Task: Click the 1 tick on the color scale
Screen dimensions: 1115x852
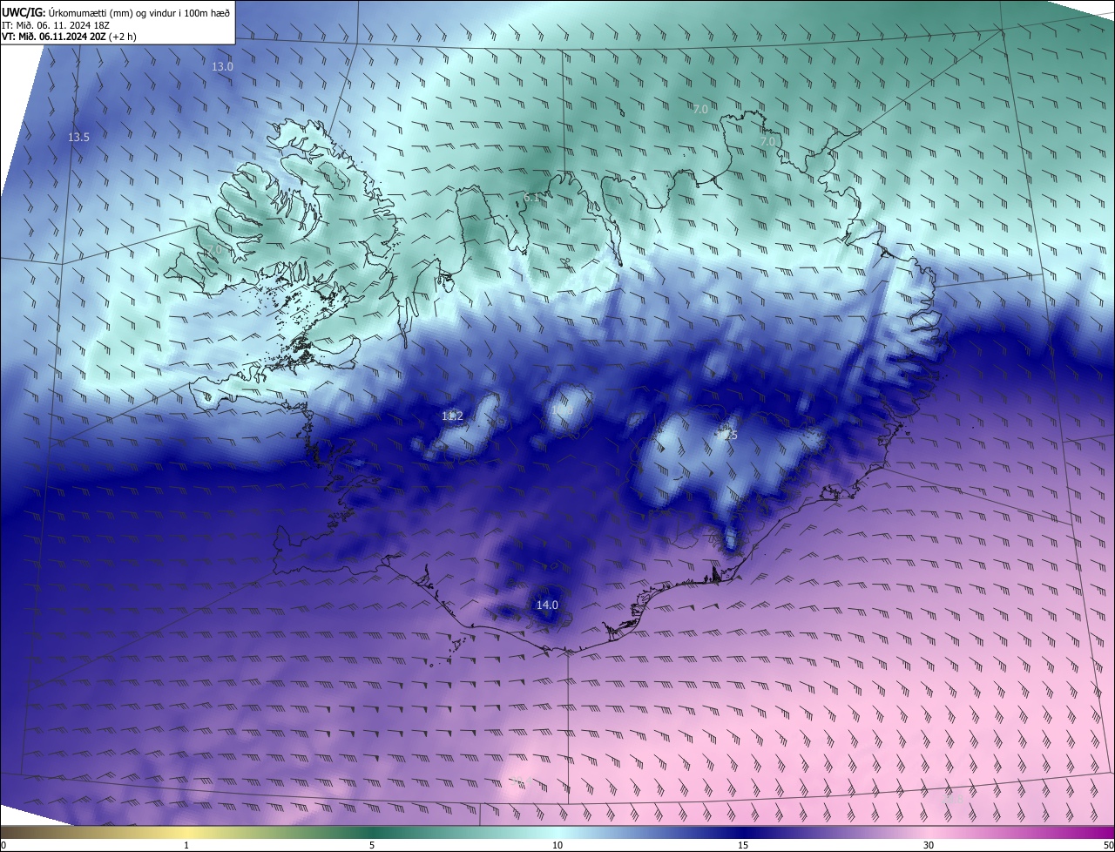Action: coord(186,845)
